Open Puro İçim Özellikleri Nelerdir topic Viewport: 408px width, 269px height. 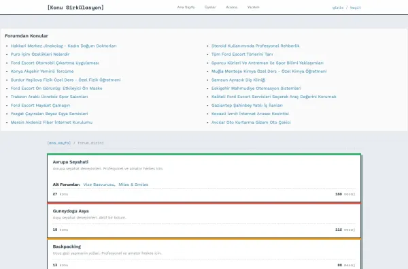tap(40, 54)
